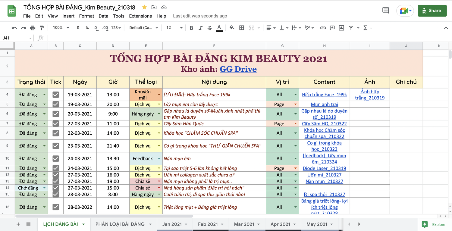452x231 pixels.
Task: Open text color picker
Action: click(219, 28)
